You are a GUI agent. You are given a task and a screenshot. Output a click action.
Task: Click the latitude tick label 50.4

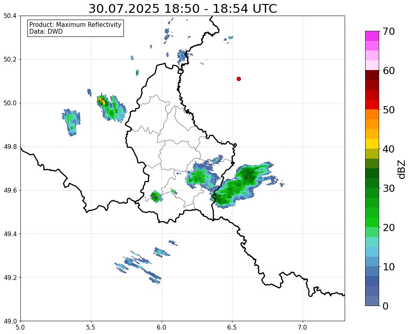point(10,16)
